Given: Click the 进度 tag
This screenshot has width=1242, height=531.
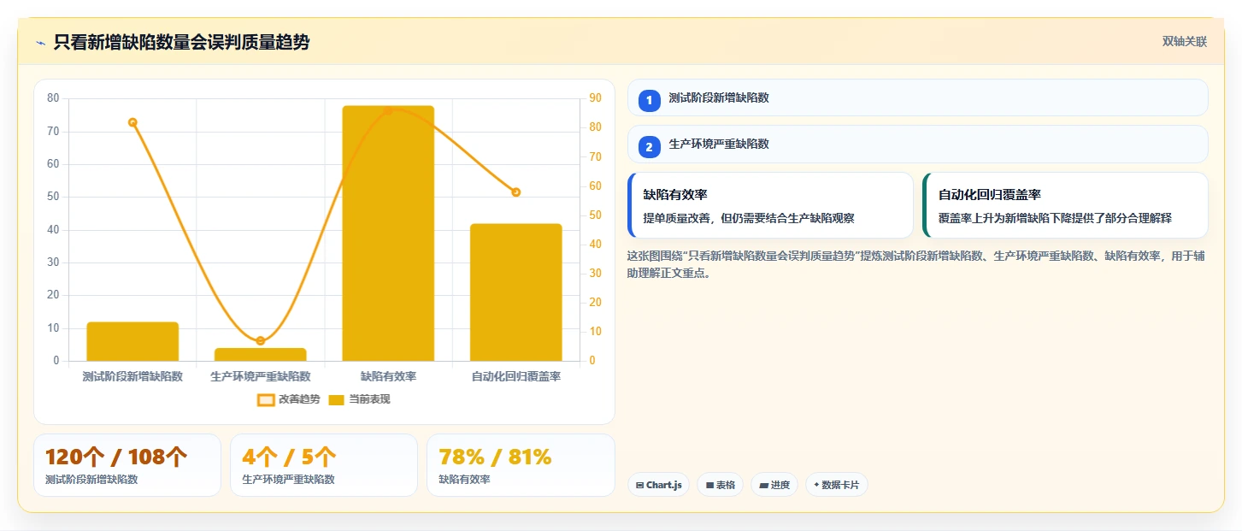Looking at the screenshot, I should tap(774, 485).
